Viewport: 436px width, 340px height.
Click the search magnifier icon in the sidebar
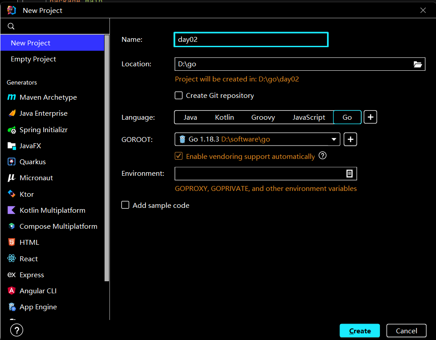coord(11,26)
